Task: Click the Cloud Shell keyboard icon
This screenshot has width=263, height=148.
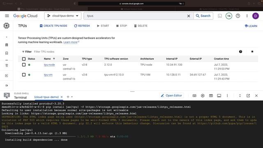Action: pos(194,96)
